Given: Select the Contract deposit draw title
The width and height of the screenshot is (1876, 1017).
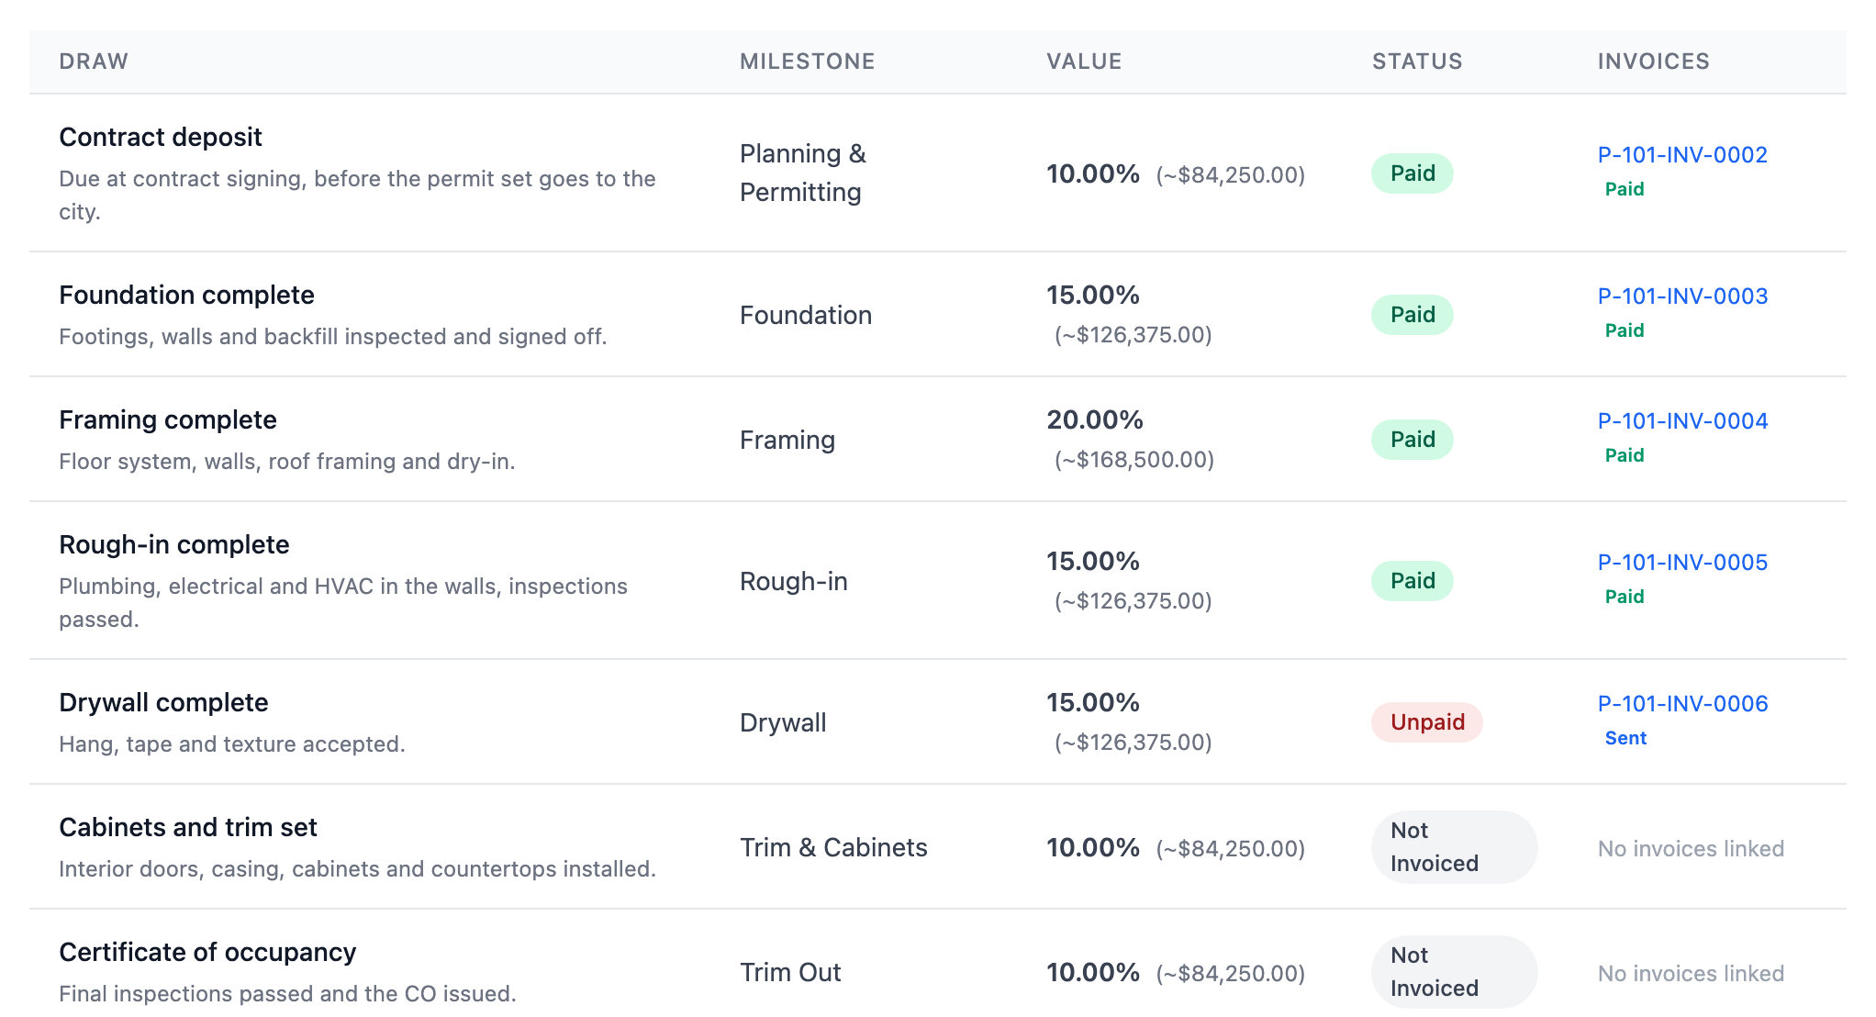Looking at the screenshot, I should click(x=161, y=137).
